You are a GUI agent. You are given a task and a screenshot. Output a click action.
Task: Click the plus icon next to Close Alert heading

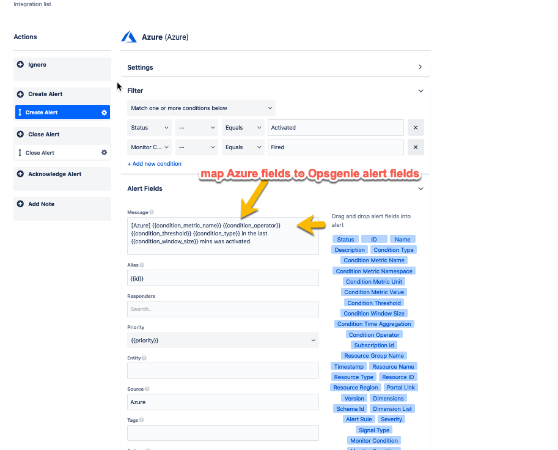coord(20,135)
